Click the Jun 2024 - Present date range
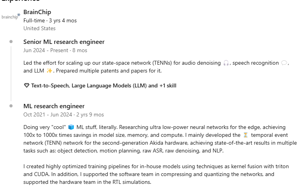Viewport: 308px width, 187px height. pyautogui.click(x=55, y=50)
